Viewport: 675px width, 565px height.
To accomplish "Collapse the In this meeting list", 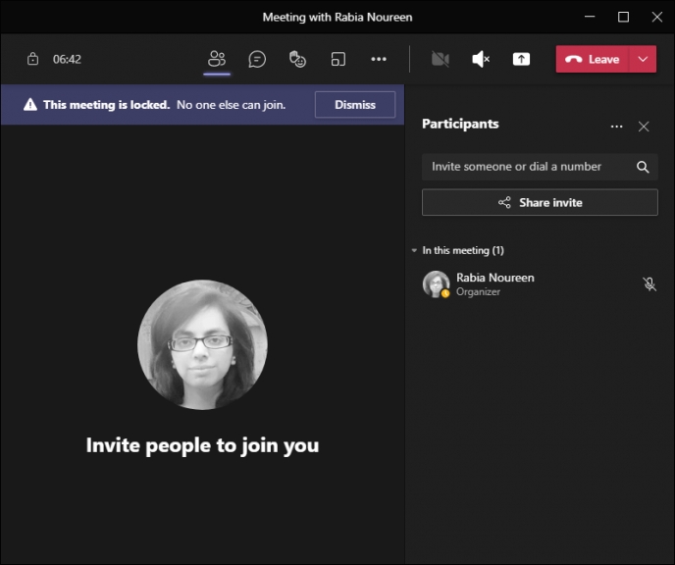I will click(414, 250).
